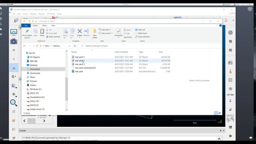Click Select none in the ribbon

pos(141,33)
